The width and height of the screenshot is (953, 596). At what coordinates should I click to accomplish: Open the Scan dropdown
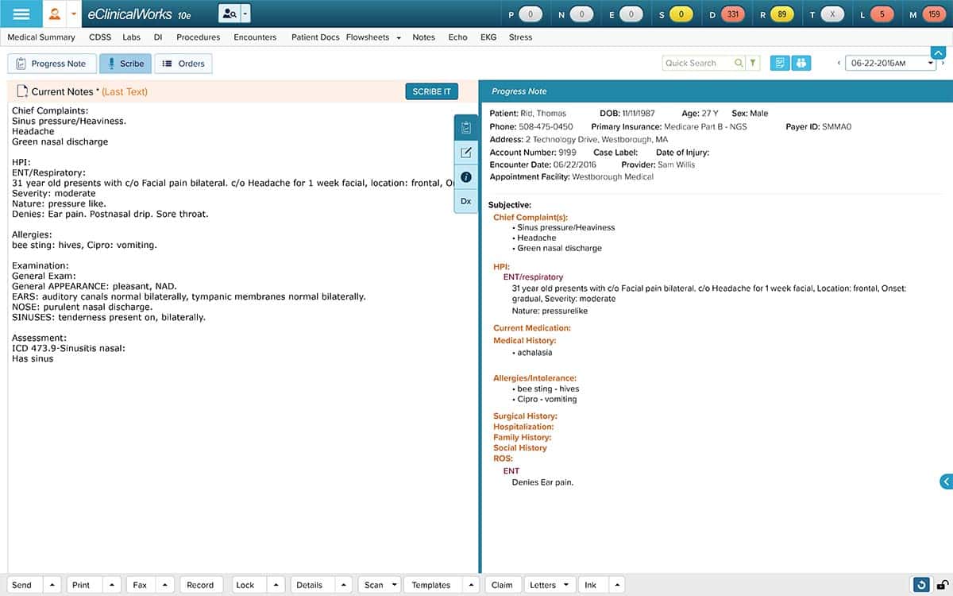click(379, 585)
